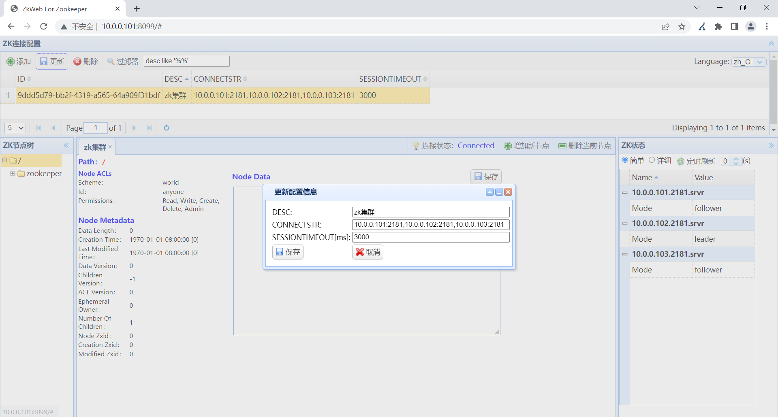Click the page number input field
This screenshot has height=417, width=778.
(x=96, y=128)
